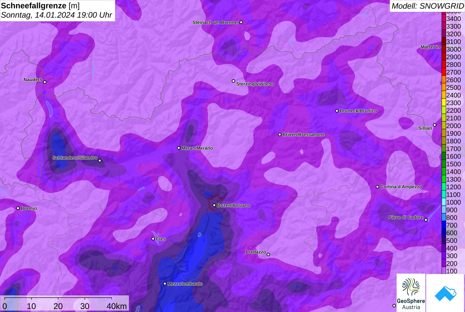Image resolution: width=465 pixels, height=312 pixels.
Task: Click the Bozen/Bolzano city marker
Action: pyautogui.click(x=214, y=205)
